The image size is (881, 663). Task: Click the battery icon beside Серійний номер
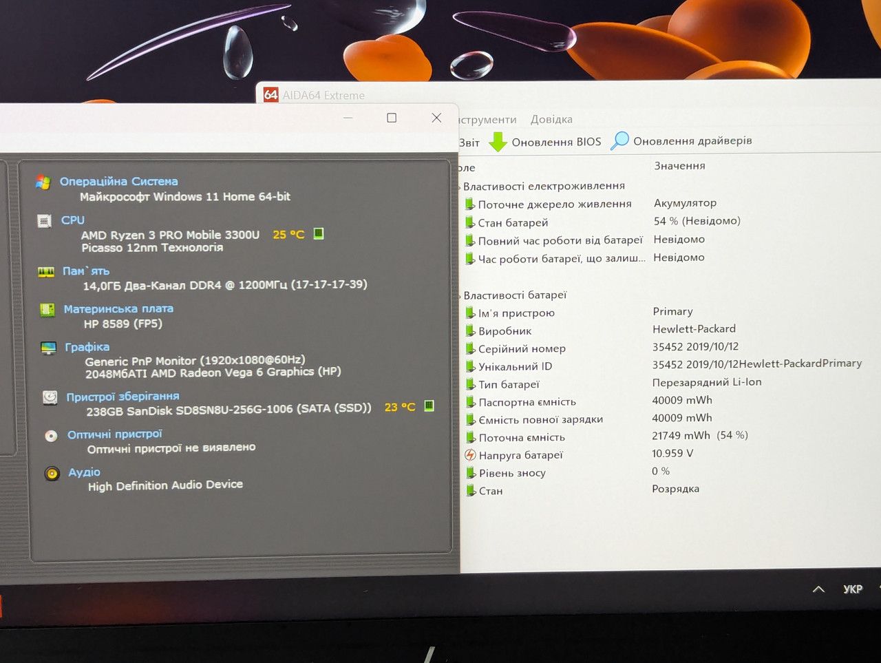pyautogui.click(x=471, y=348)
